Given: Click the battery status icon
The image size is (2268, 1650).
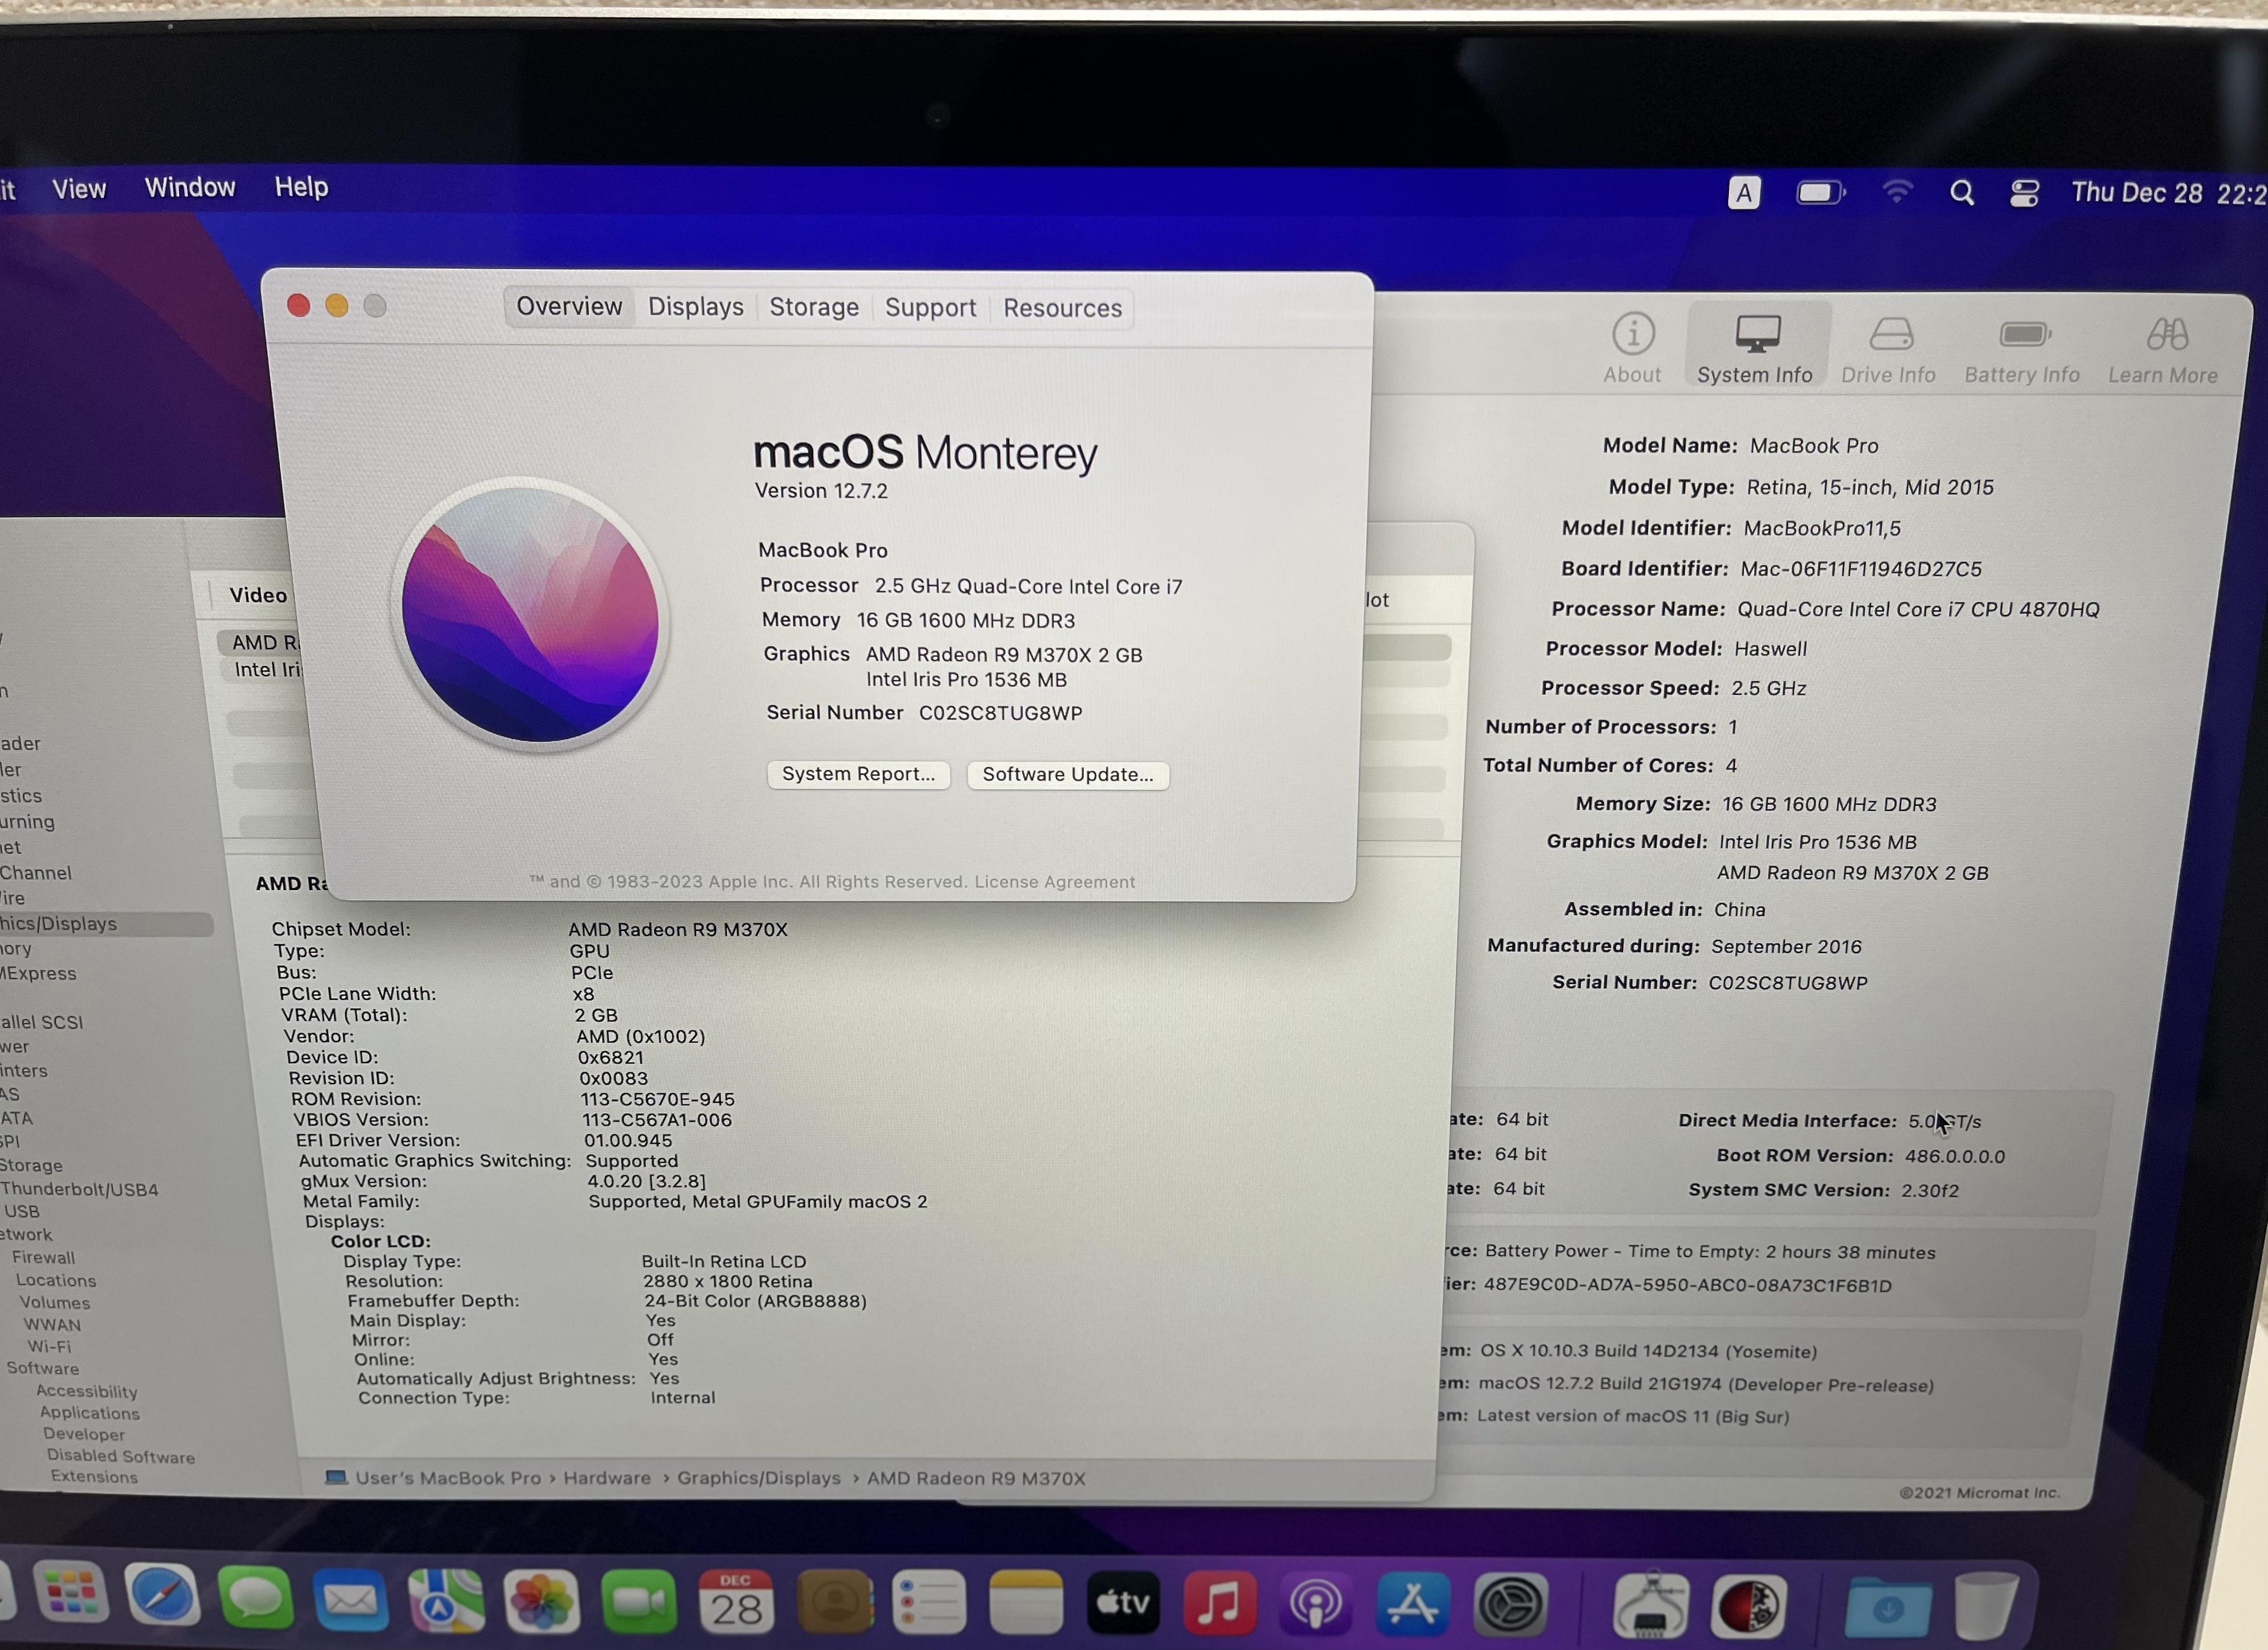Looking at the screenshot, I should 1821,192.
